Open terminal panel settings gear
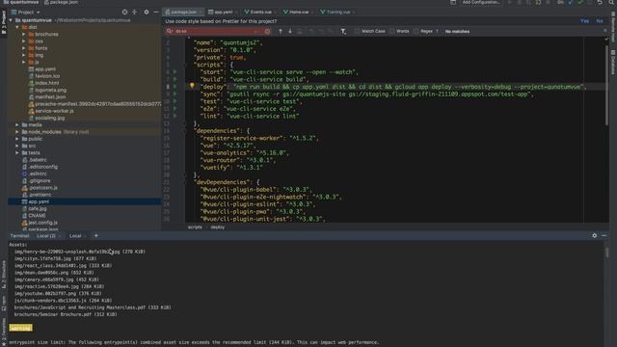 (x=595, y=235)
